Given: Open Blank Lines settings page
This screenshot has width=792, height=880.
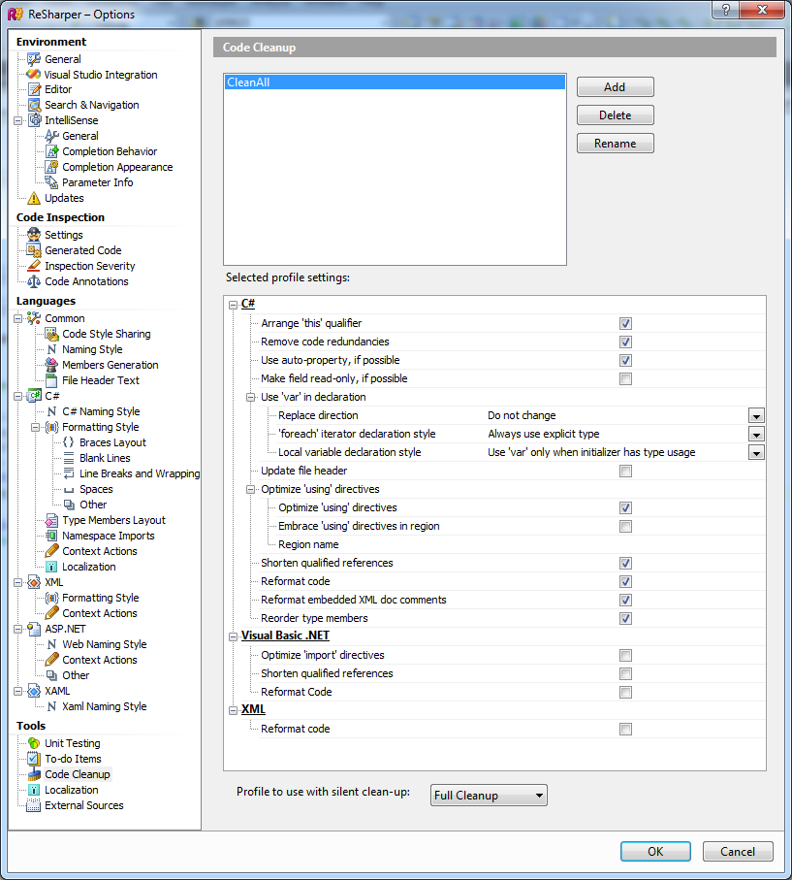Looking at the screenshot, I should (105, 458).
